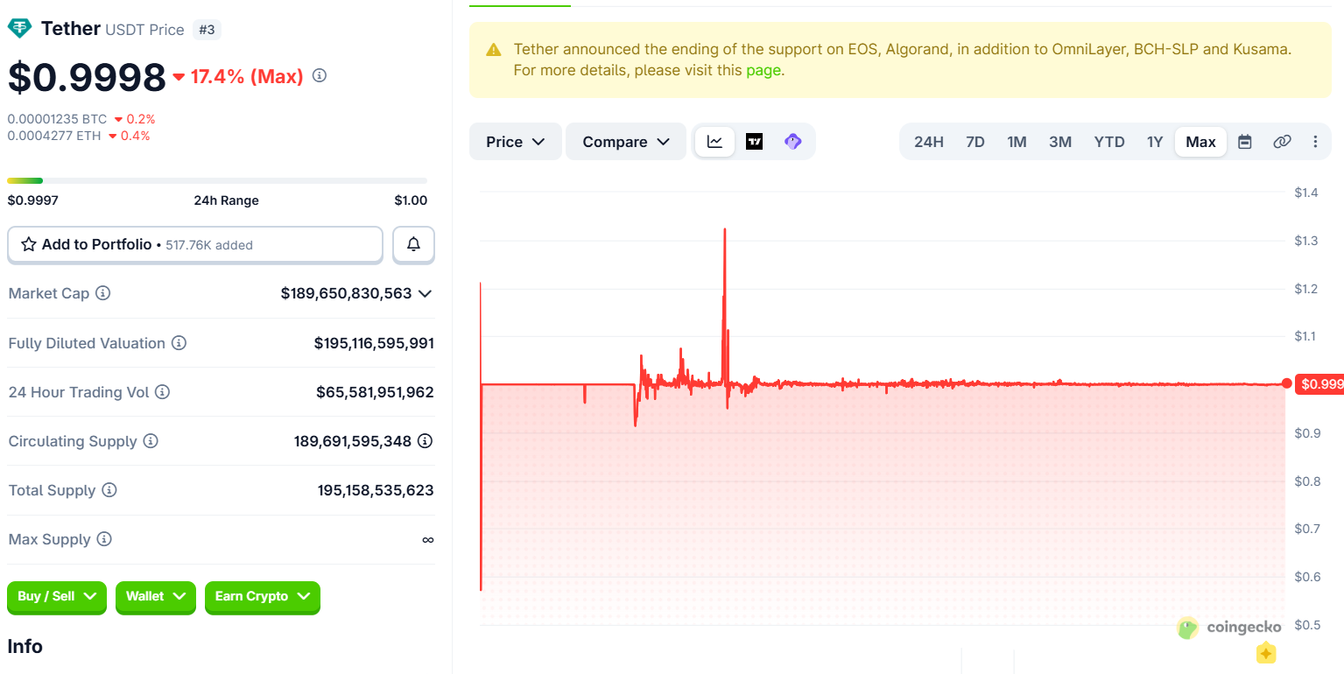Click the $0.9997 range low label
The width and height of the screenshot is (1344, 674).
click(33, 200)
